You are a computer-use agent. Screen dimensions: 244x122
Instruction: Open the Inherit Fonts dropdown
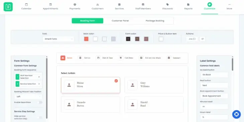click(58, 39)
